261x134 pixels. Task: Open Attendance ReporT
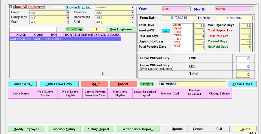(138, 129)
